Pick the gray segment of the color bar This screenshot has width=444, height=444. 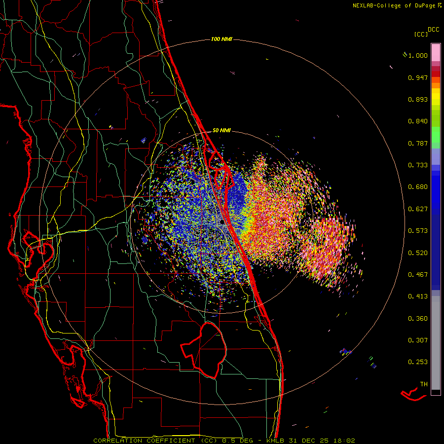436,343
